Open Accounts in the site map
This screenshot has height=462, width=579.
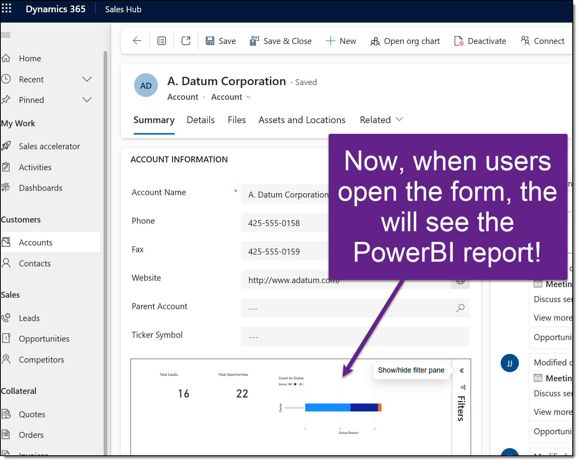point(50,242)
